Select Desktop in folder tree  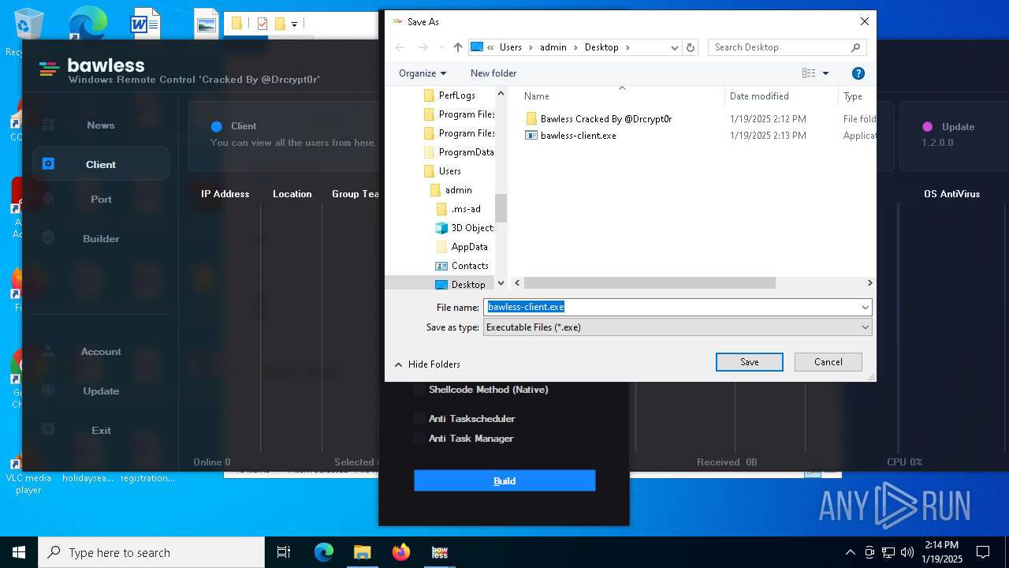[460, 285]
